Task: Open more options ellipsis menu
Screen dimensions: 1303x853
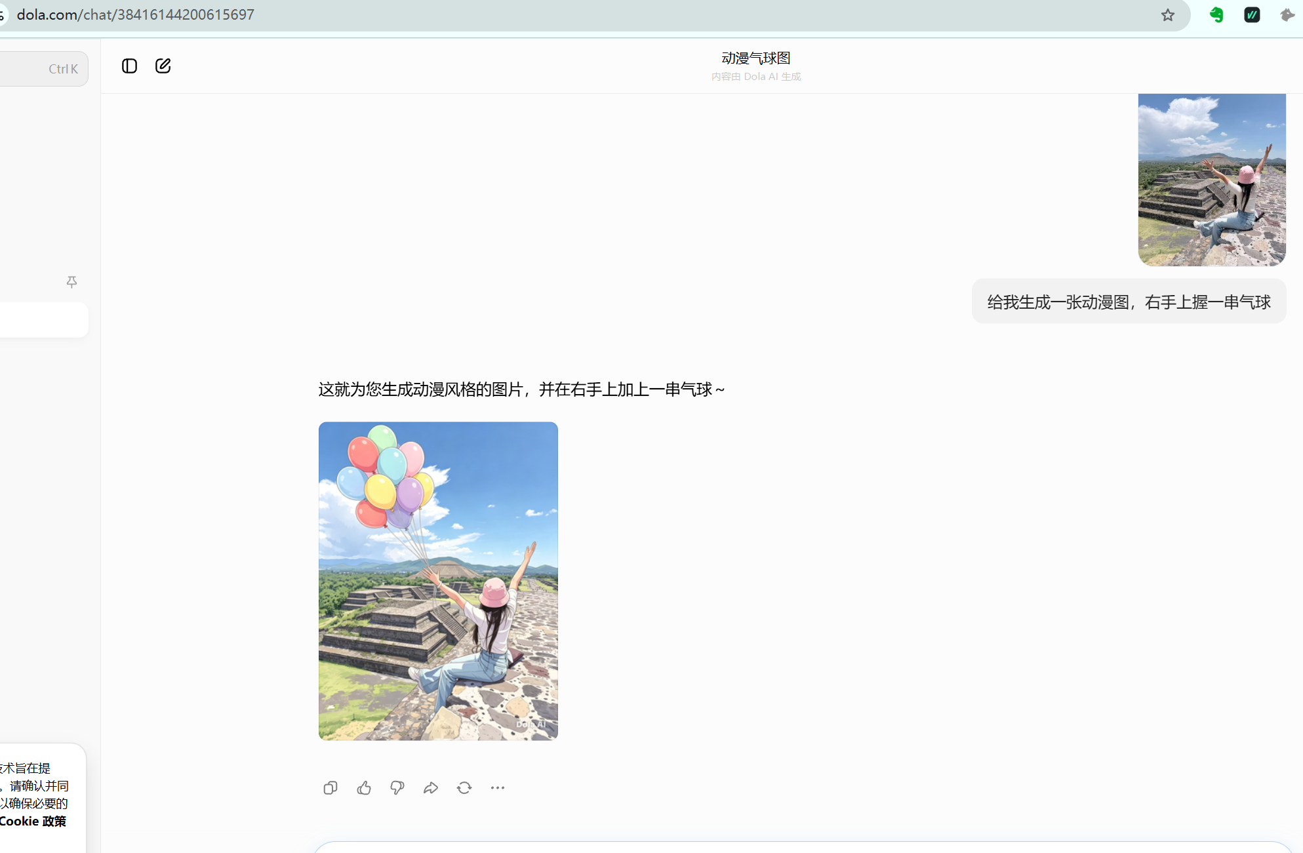Action: tap(498, 787)
